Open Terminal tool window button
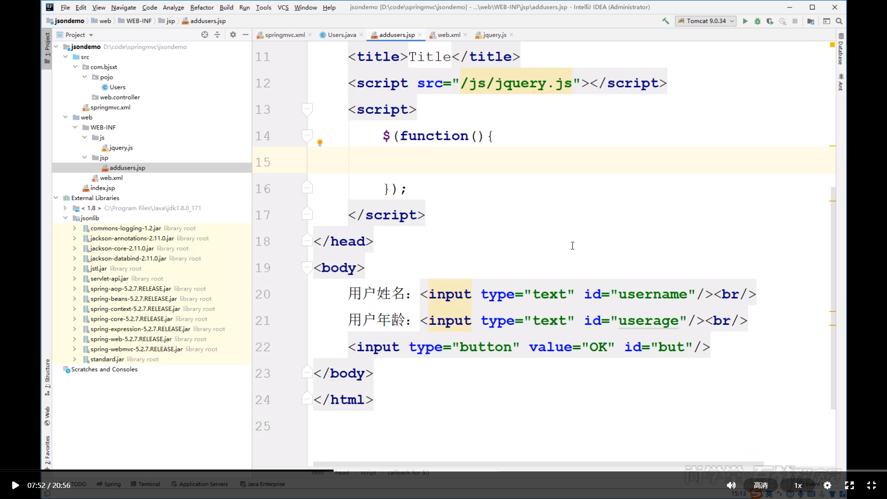 (145, 484)
